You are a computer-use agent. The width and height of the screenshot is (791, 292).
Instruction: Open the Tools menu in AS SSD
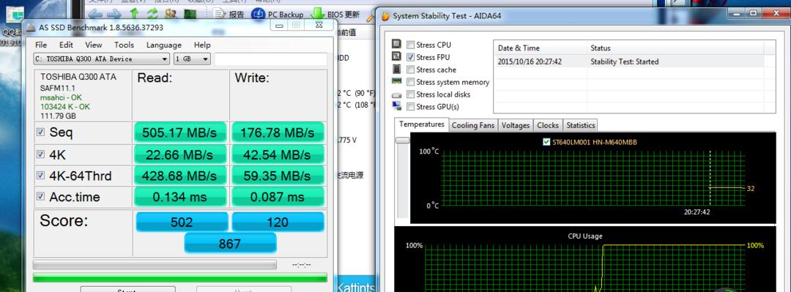124,45
